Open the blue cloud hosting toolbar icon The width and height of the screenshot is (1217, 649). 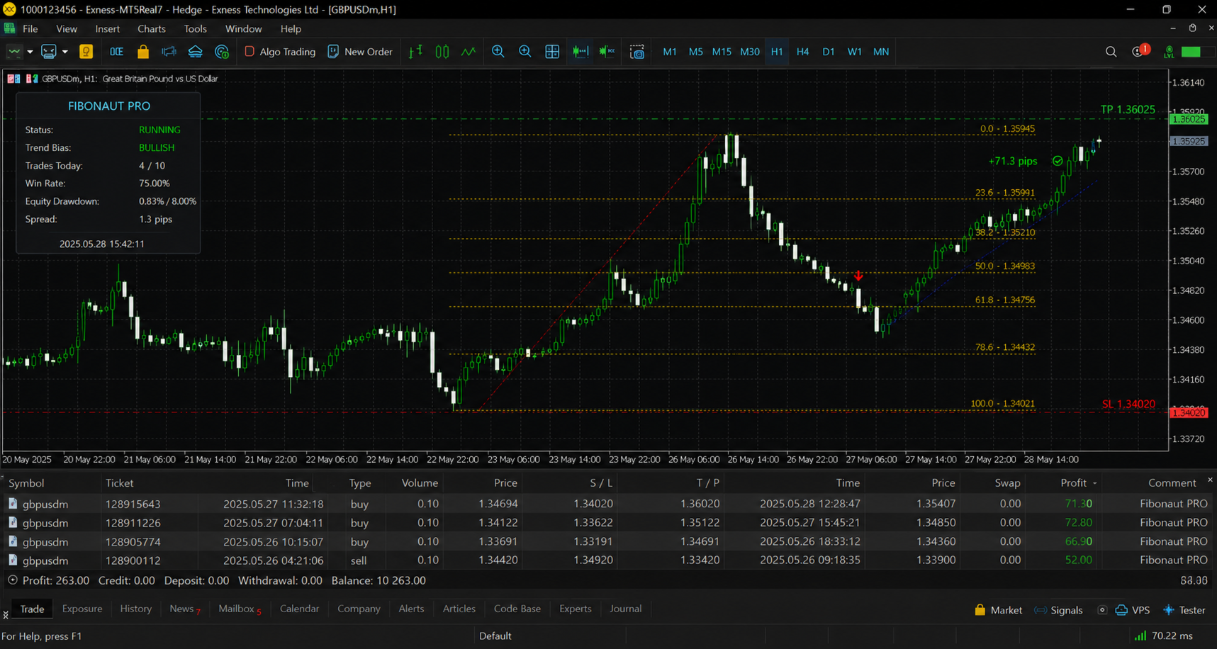tap(195, 52)
